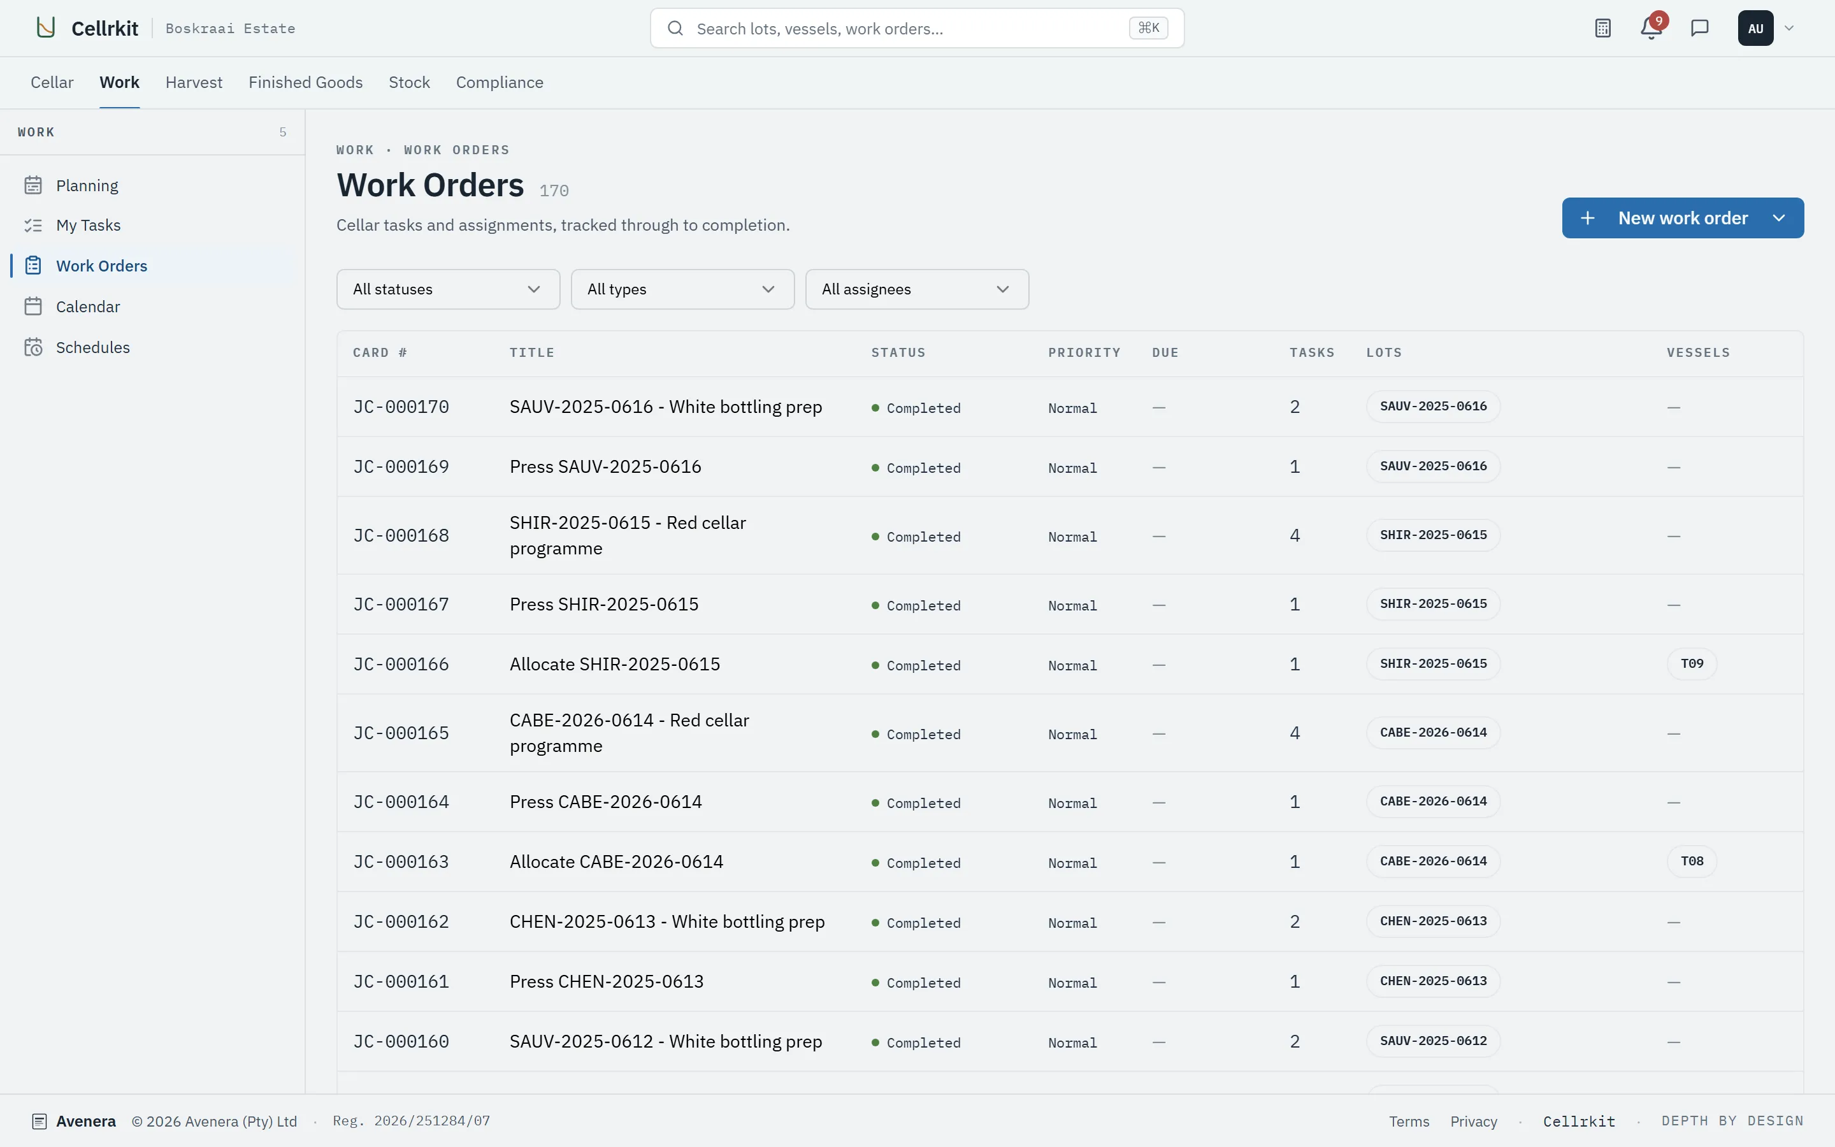
Task: Open the Terms footer link
Action: point(1409,1122)
